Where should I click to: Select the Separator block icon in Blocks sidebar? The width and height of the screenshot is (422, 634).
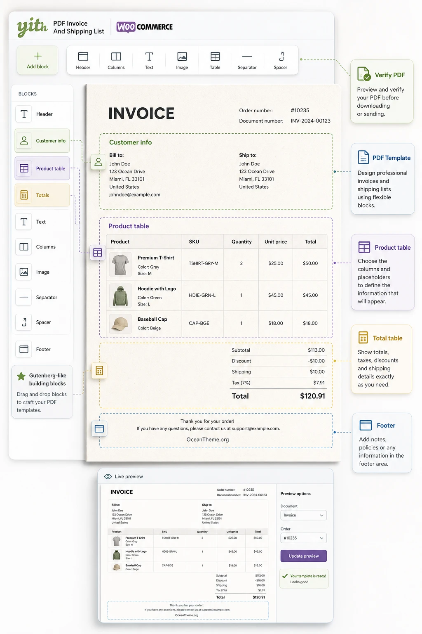[x=24, y=297]
